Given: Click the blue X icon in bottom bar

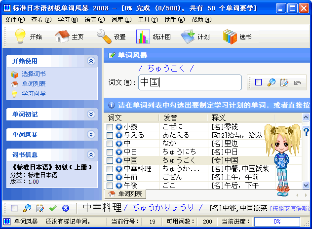Looking at the screenshot, I should pyautogui.click(x=65, y=208).
